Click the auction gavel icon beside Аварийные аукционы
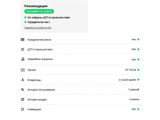Screen dimensions: 160x120 pos(23,59)
